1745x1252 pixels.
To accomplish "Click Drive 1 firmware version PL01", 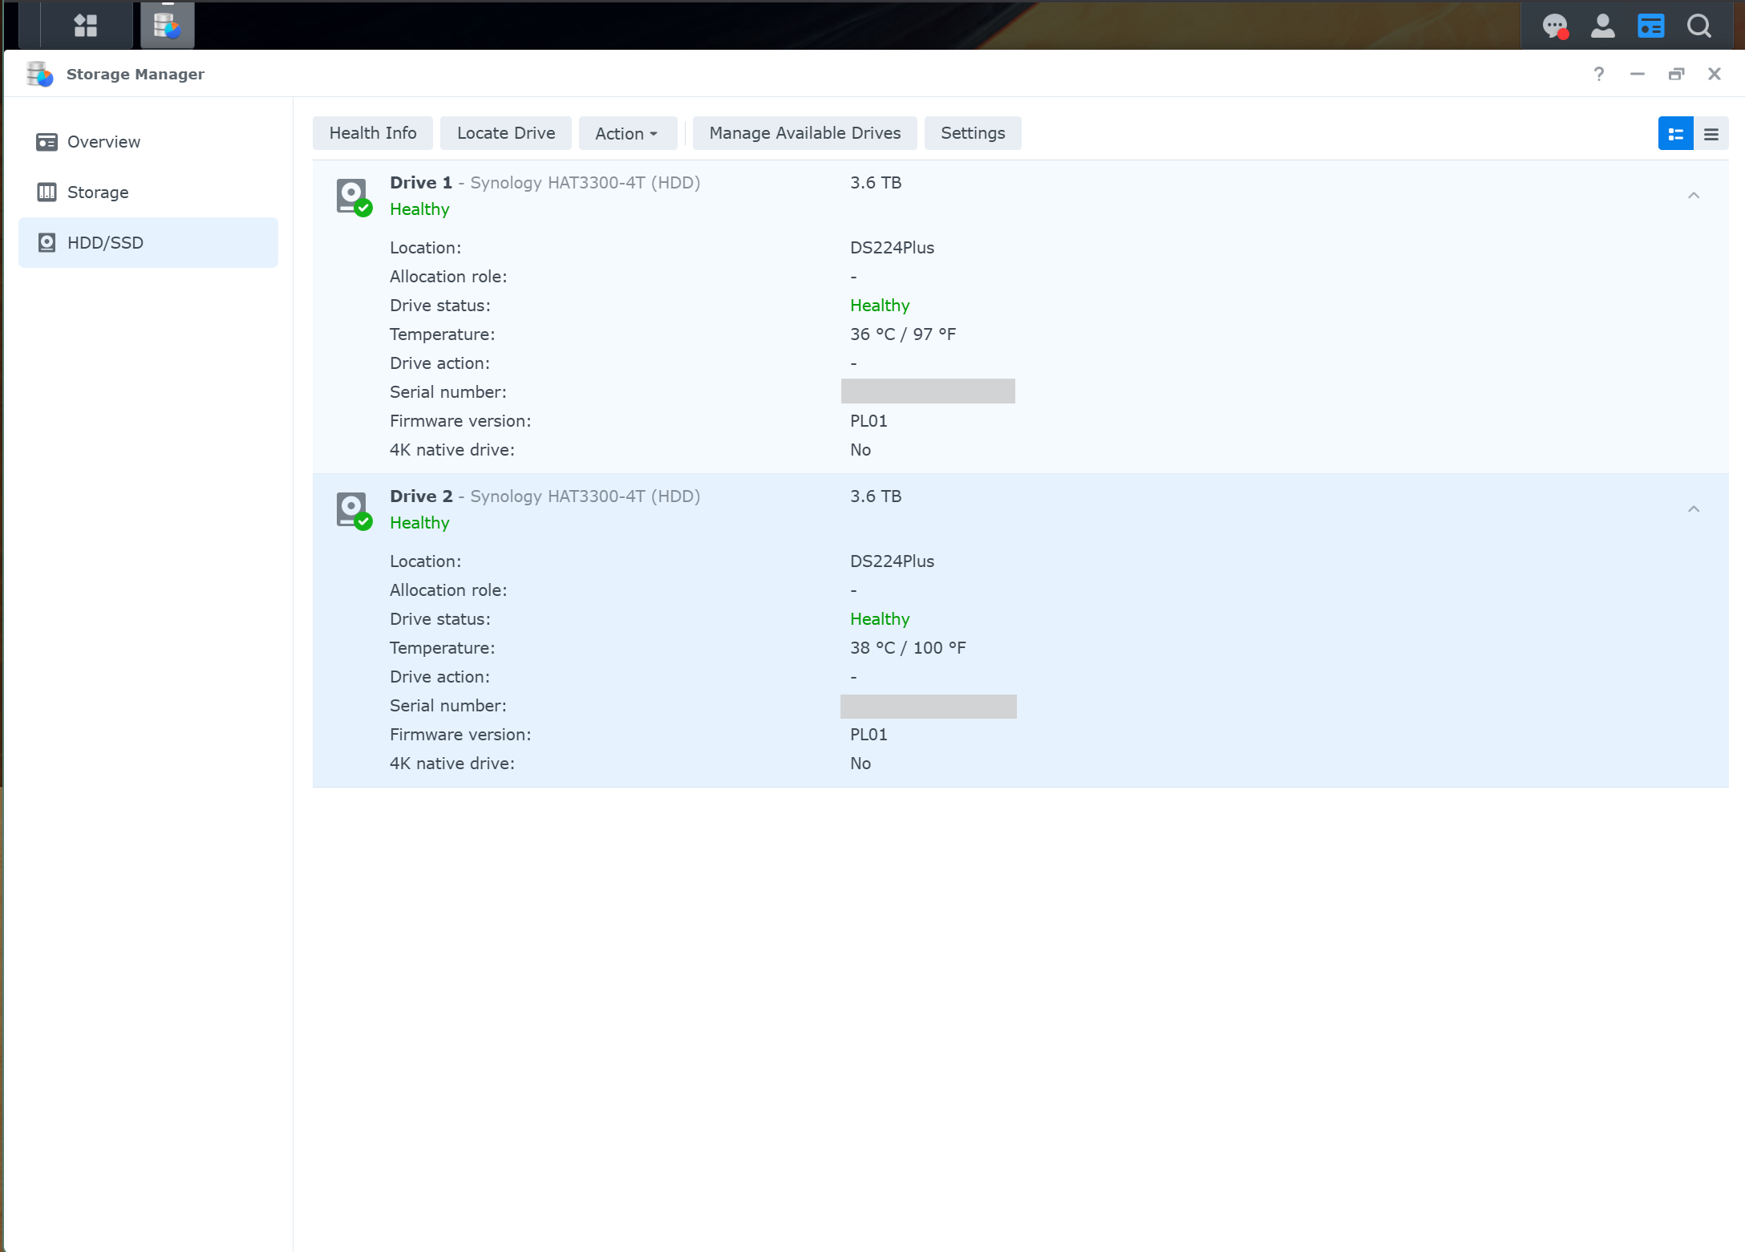I will tap(868, 421).
